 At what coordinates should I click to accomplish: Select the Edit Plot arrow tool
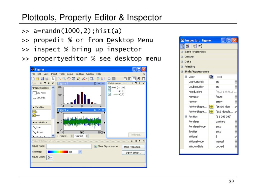53,79
